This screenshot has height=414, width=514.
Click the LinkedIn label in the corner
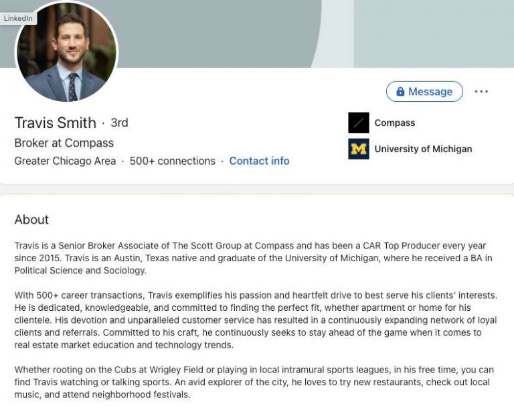click(18, 18)
